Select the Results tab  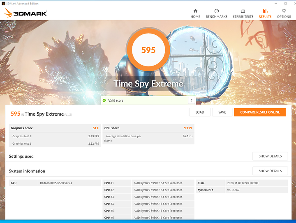(x=265, y=14)
